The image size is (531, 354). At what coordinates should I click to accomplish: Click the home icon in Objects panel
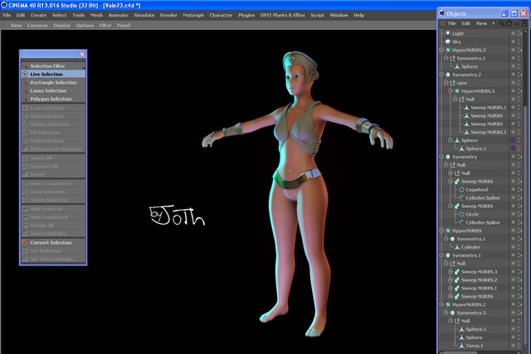509,23
